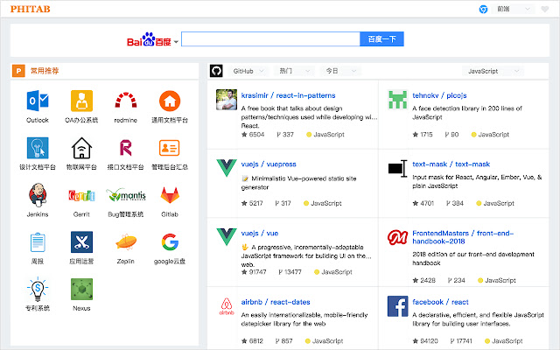Click the GitHub logo icon
560x350 pixels.
point(216,71)
